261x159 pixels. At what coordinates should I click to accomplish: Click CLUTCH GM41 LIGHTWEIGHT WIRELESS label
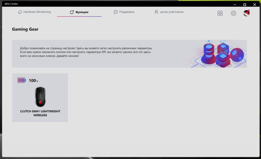click(40, 113)
